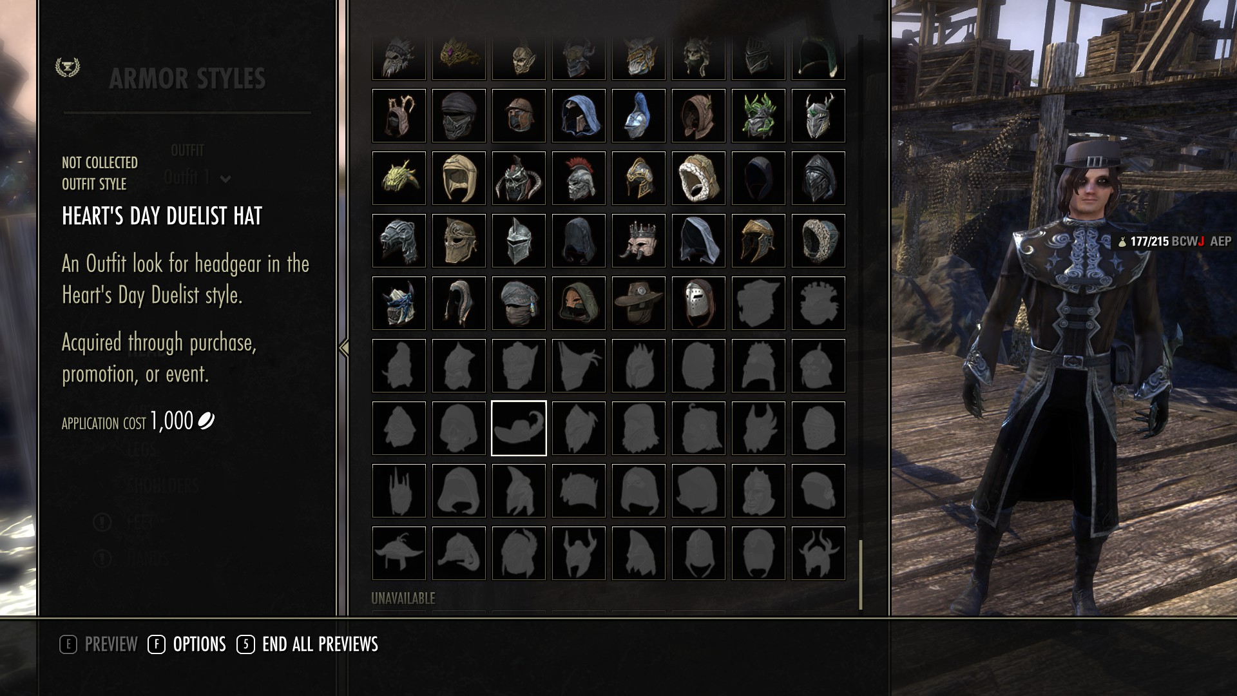Click the Preview key prompt
Screen dimensions: 1237x696
click(99, 644)
